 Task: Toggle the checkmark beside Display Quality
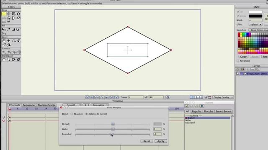click(x=206, y=97)
